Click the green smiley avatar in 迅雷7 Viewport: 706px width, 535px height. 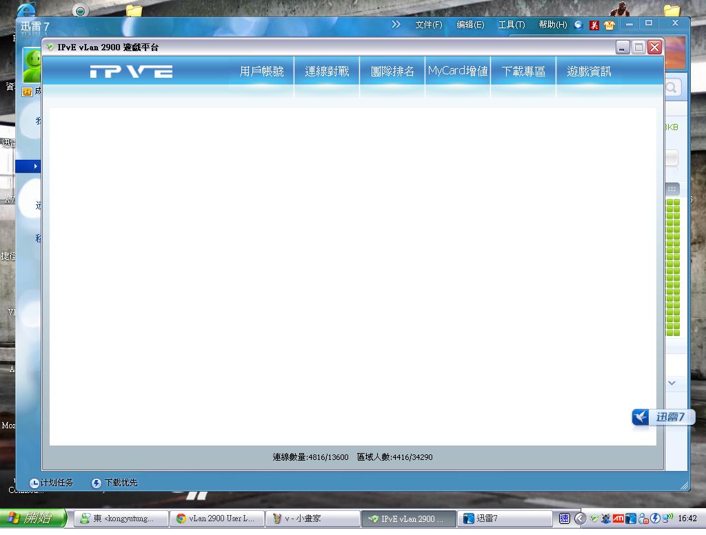(32, 65)
